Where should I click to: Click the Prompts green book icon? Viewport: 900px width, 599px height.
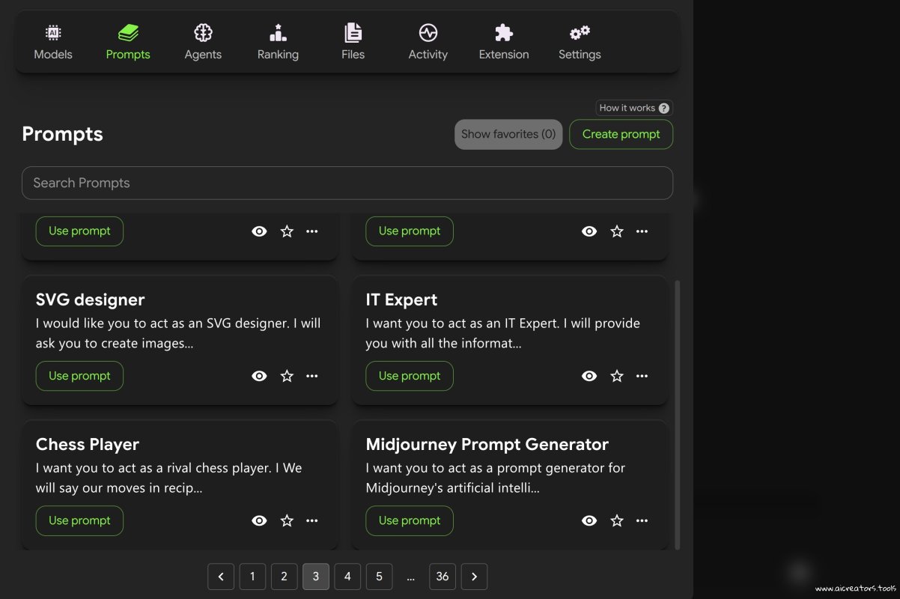pos(128,32)
